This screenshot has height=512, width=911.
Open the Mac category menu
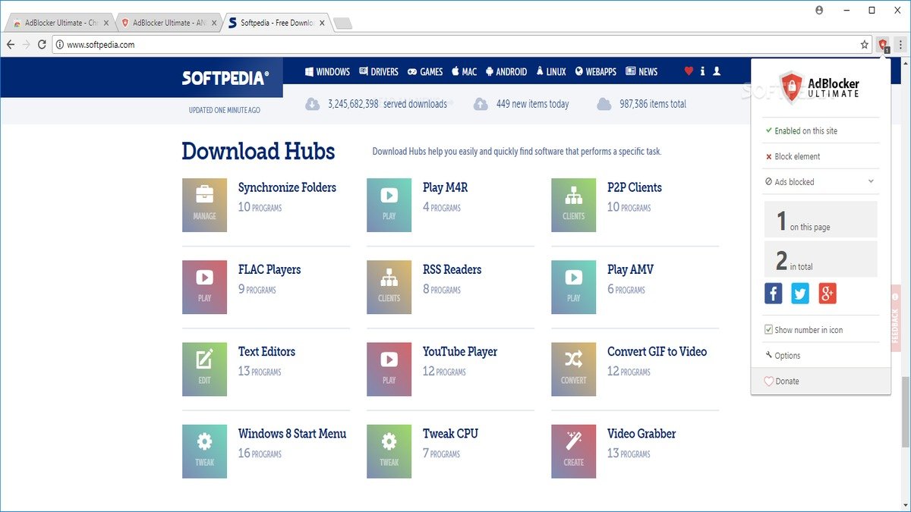(x=464, y=71)
